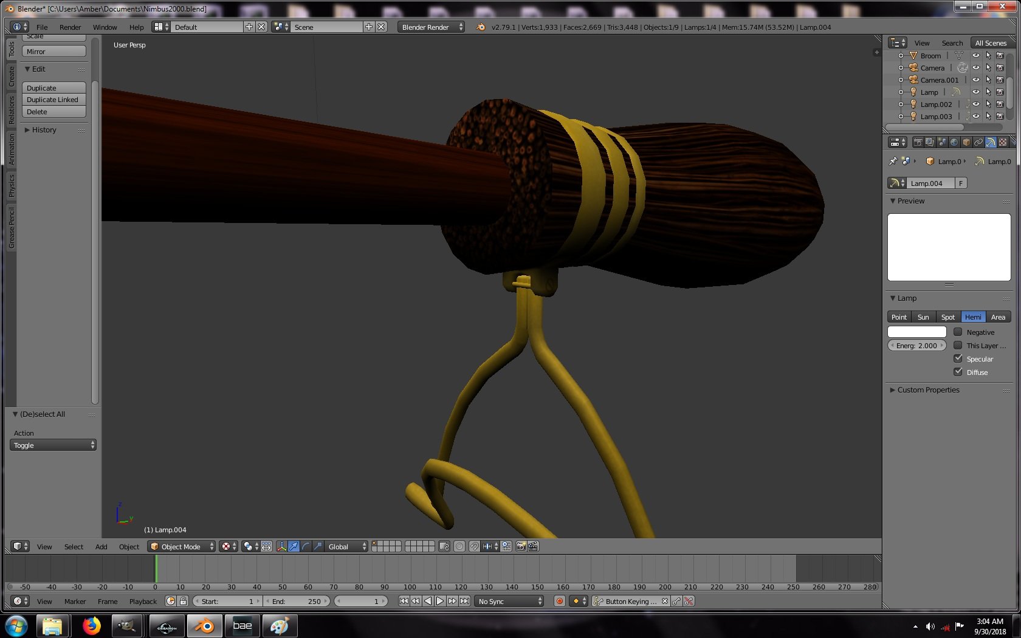Open the Blender Render engine dropdown
Viewport: 1021px width, 638px height.
tap(431, 27)
